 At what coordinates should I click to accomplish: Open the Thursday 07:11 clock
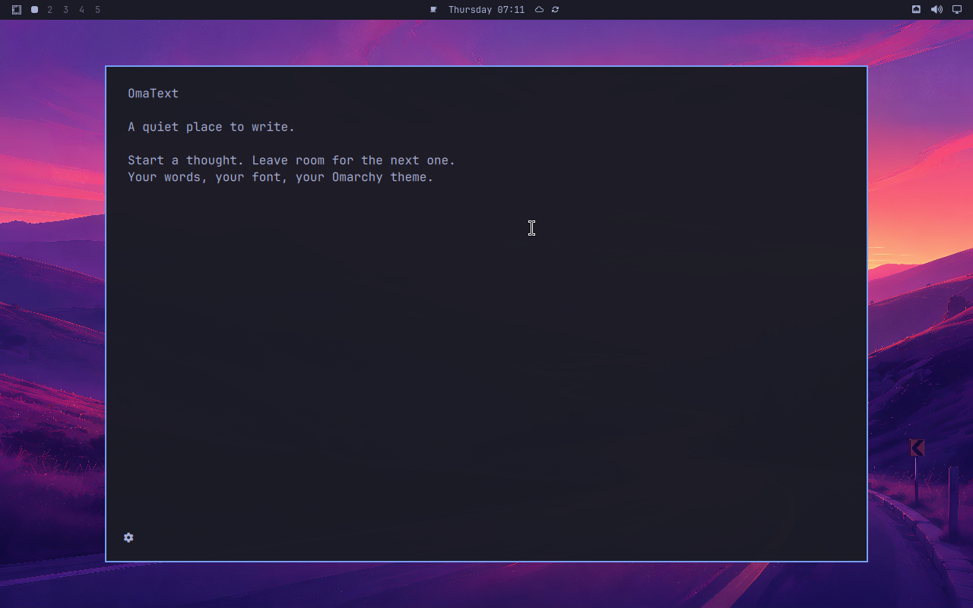pos(486,10)
